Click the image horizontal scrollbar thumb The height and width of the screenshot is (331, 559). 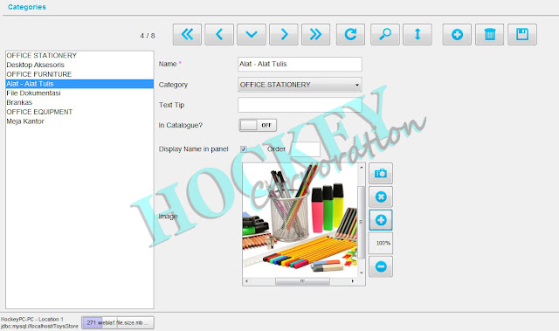click(302, 281)
